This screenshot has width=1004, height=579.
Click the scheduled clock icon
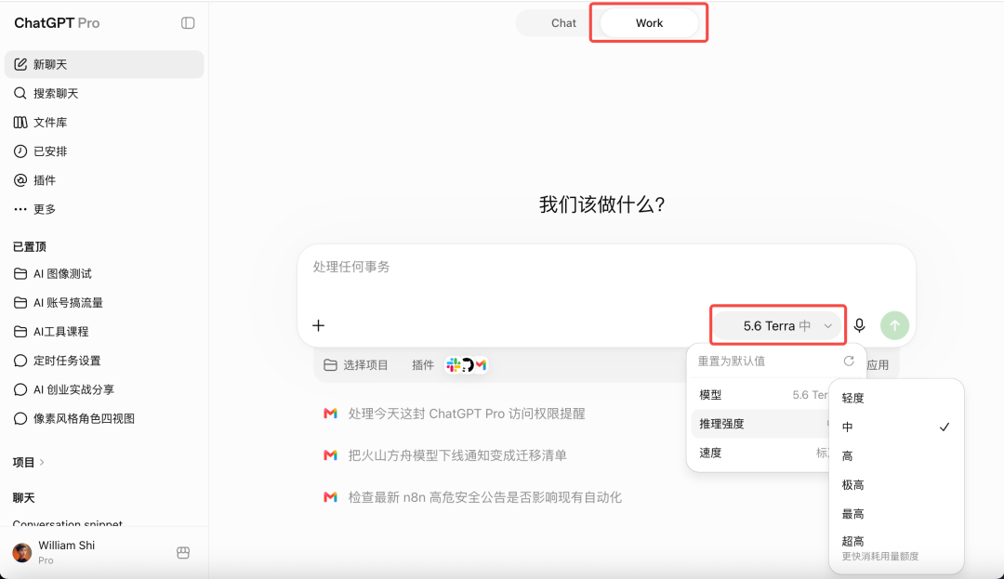(20, 151)
